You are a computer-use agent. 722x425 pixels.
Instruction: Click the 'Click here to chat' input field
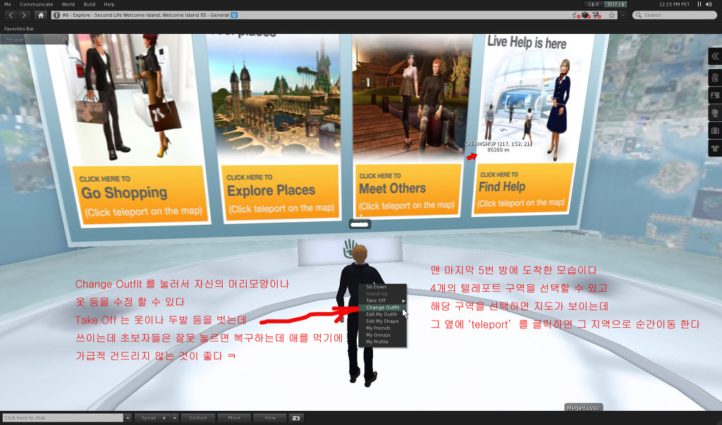pyautogui.click(x=63, y=418)
